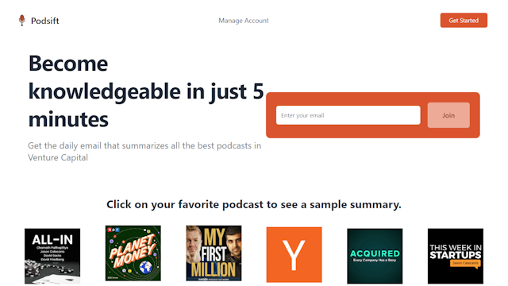The width and height of the screenshot is (508, 286).
Task: Choose the This Week in Startups cover
Action: tap(456, 256)
